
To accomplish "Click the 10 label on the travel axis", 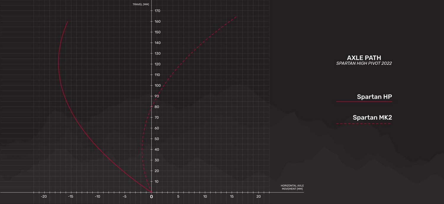I will point(157,182).
